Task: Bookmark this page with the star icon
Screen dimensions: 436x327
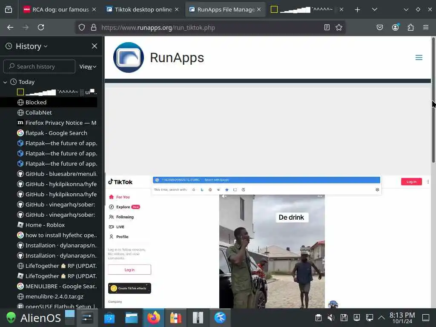Action: click(x=338, y=27)
